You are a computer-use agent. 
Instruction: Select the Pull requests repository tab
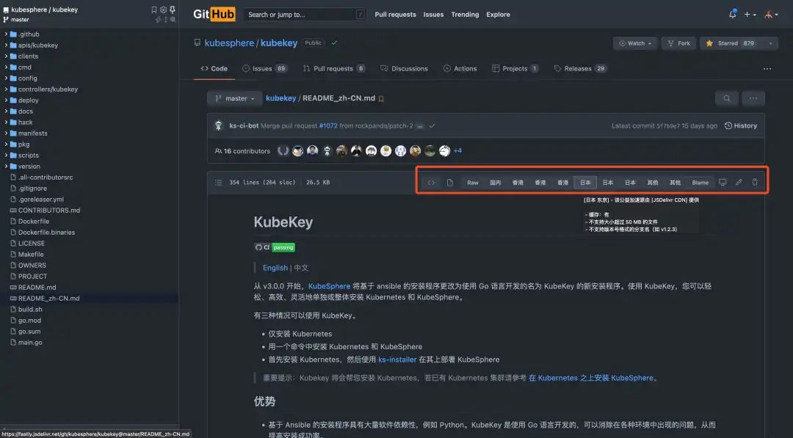click(334, 69)
